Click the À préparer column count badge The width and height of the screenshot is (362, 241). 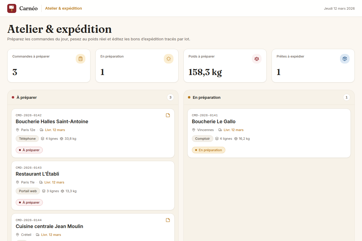point(170,97)
